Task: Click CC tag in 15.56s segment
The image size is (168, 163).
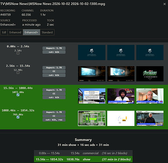Action: point(54,94)
